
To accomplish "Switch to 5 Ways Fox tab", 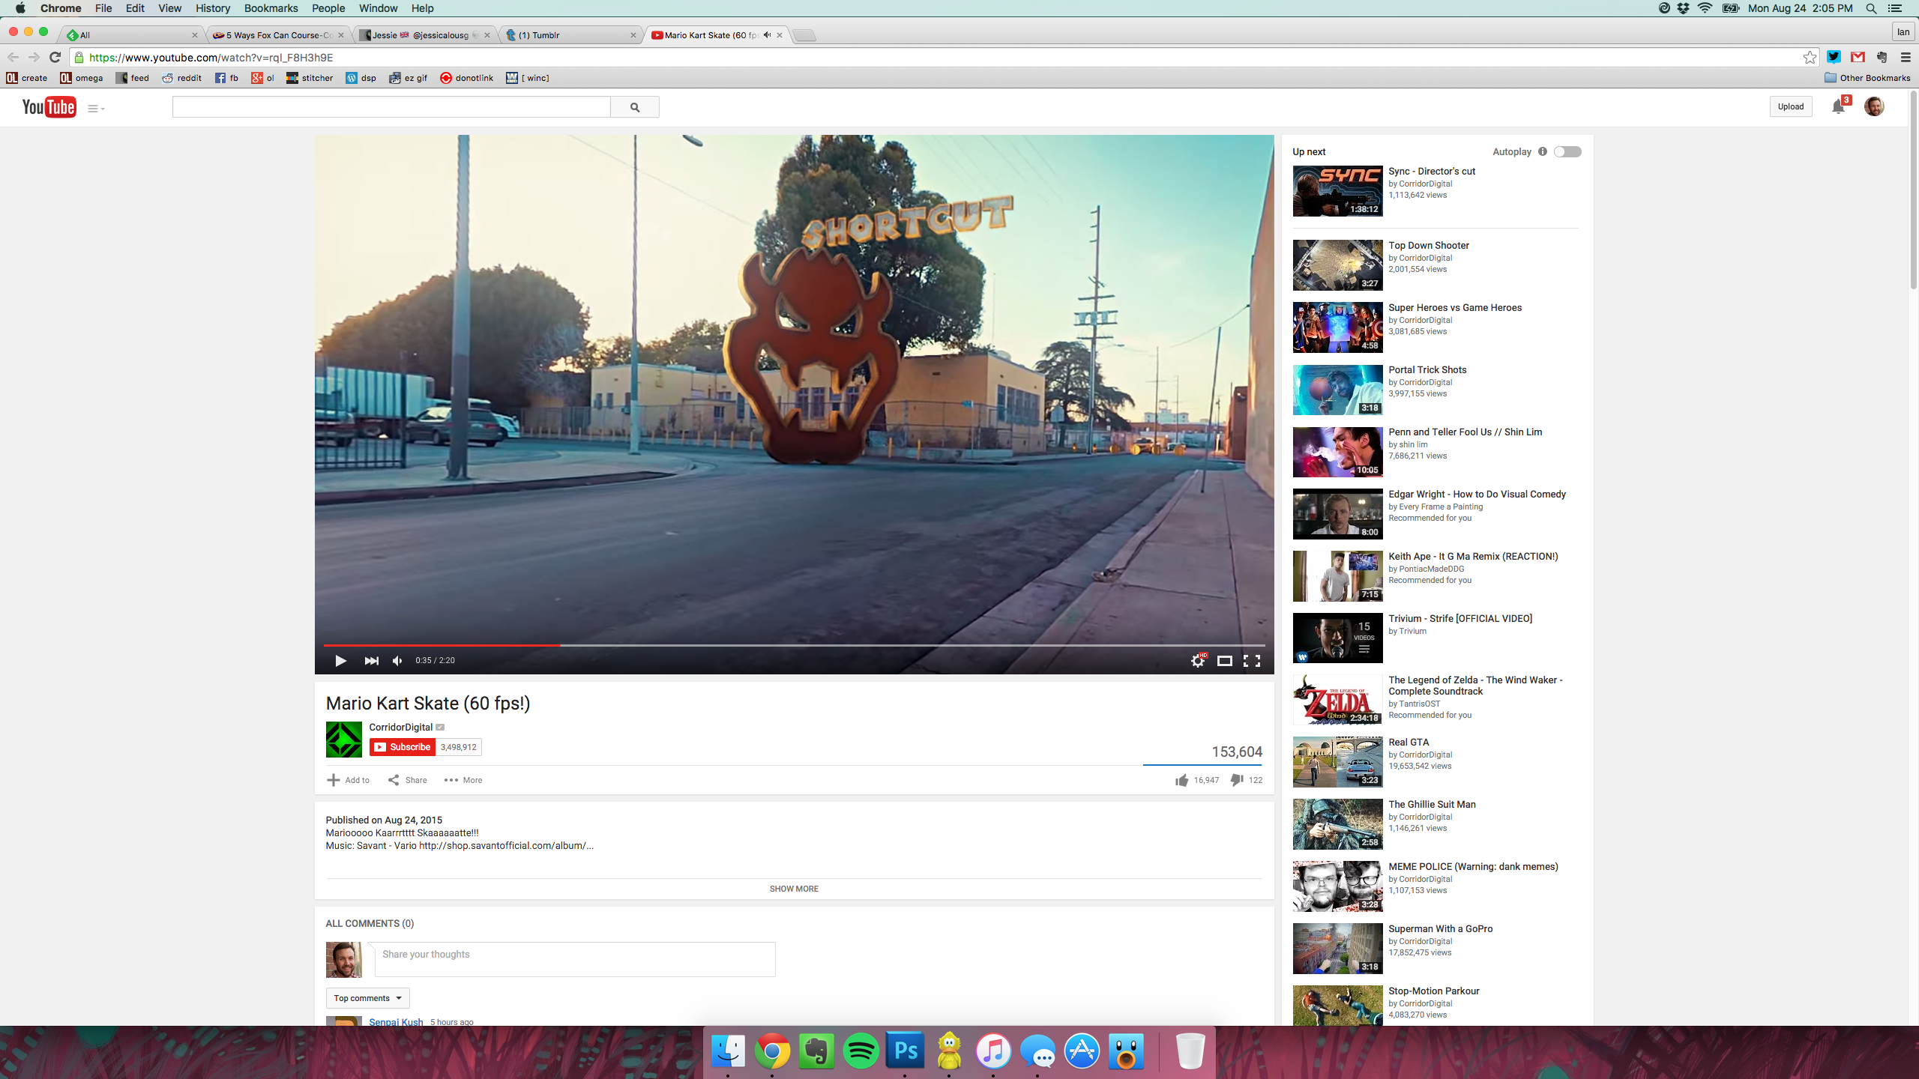I will [279, 34].
